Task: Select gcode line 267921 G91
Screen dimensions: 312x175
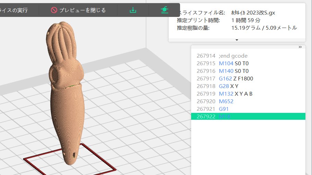Action: (248, 109)
